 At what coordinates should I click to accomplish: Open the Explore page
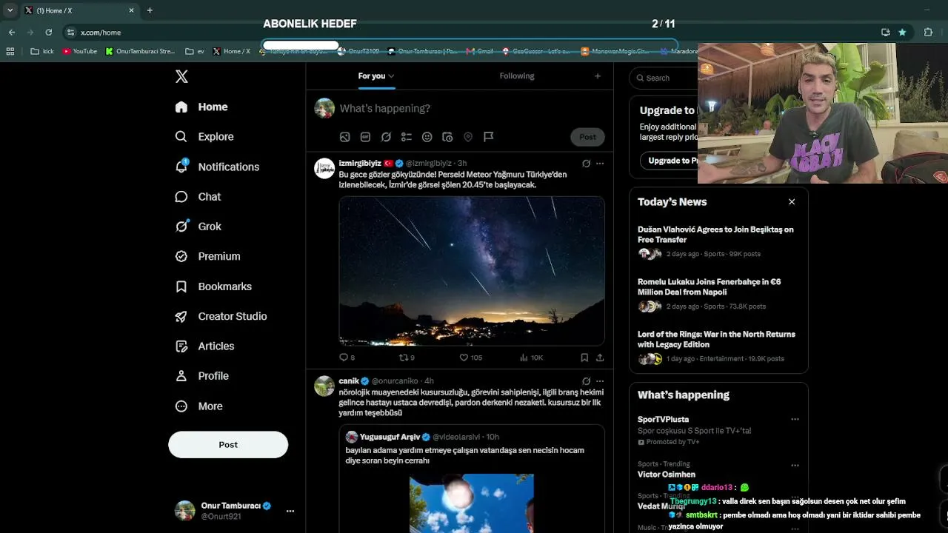point(204,137)
